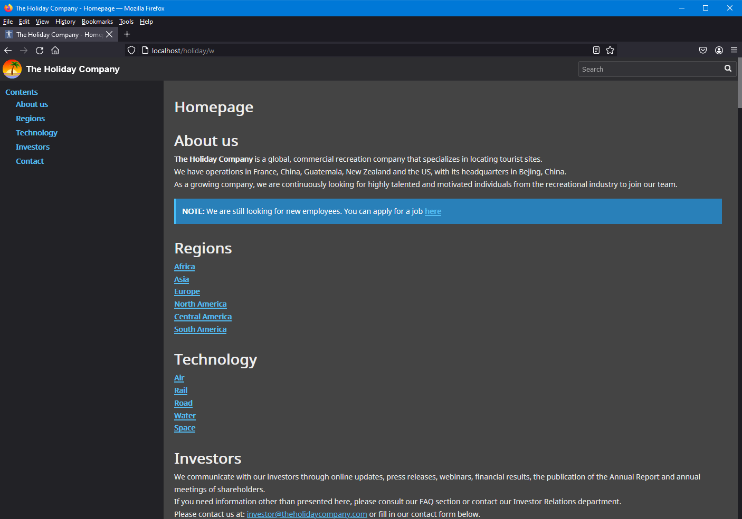Click Contents heading in sidebar
The width and height of the screenshot is (742, 519).
point(22,92)
